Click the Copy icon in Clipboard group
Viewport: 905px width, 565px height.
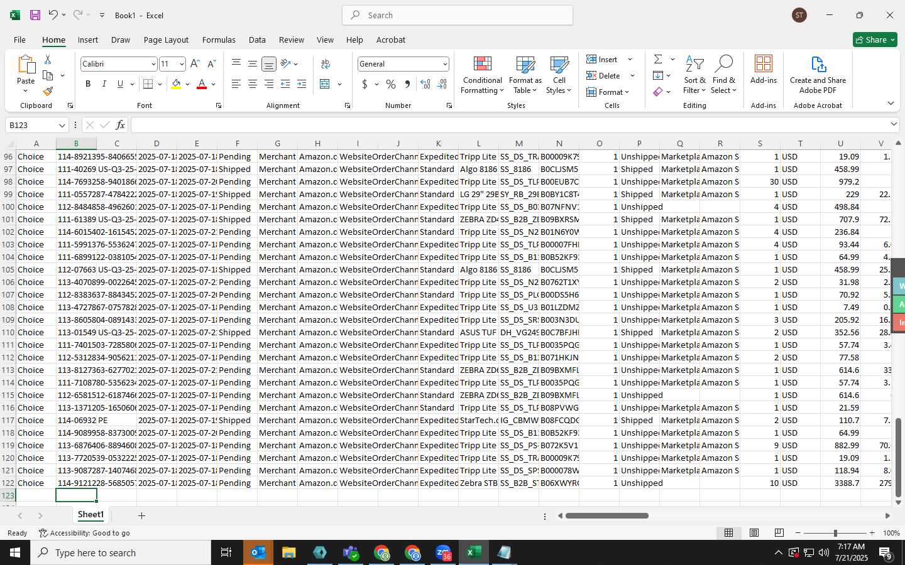48,75
